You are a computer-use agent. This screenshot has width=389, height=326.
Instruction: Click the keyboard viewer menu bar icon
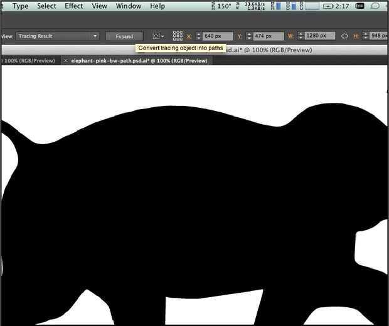pos(360,6)
